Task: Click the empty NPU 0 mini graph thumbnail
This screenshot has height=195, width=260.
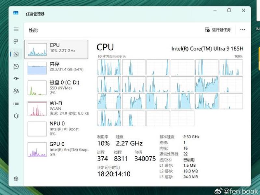Action: coord(37,129)
